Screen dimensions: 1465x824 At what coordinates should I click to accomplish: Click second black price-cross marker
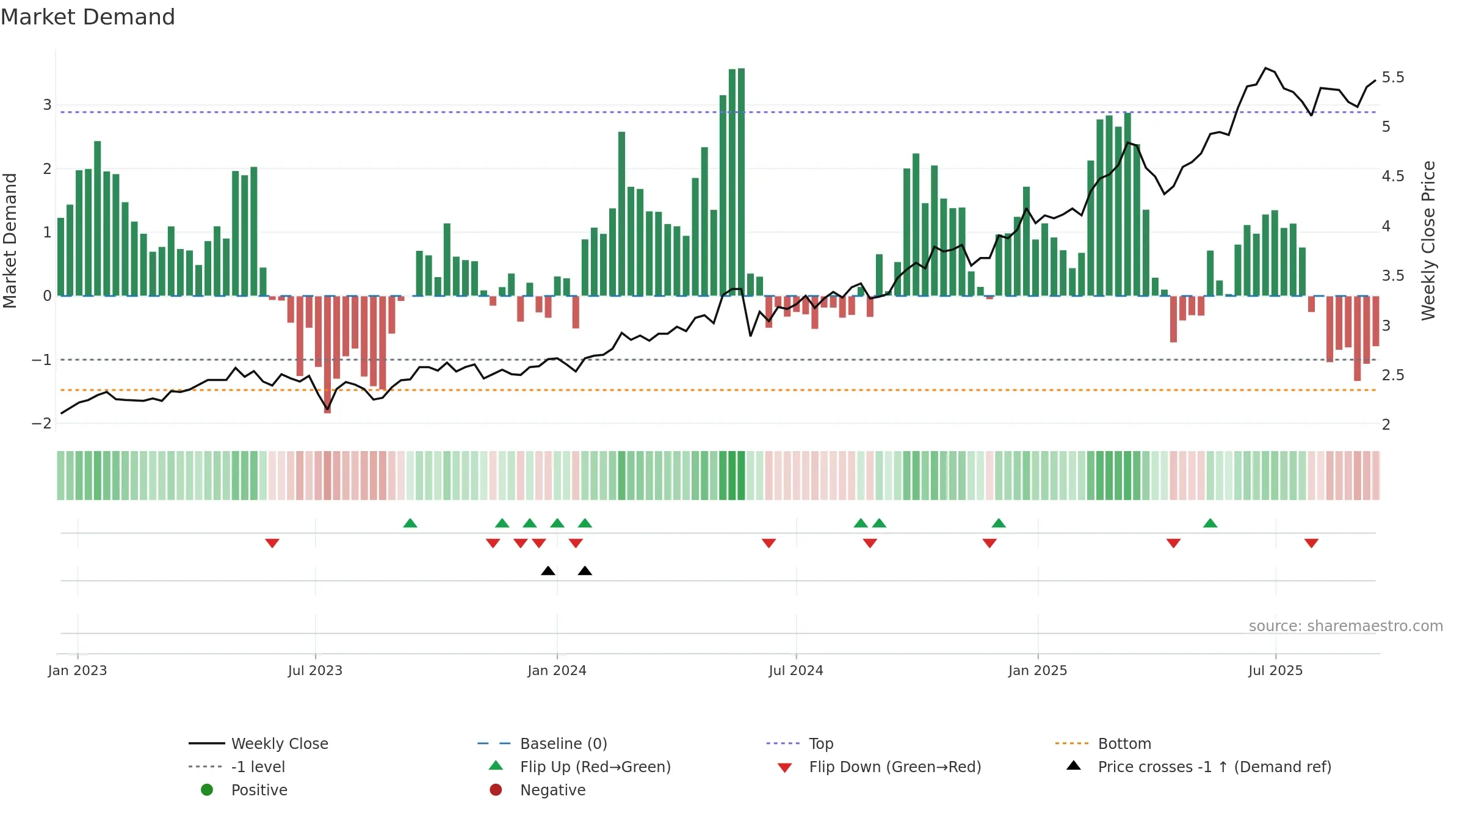(585, 571)
